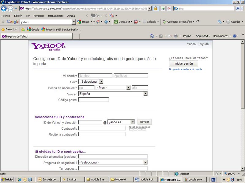Viewport: 245px width, 183px height.
Task: Click the Google toolbar Buscar button
Action: point(83,22)
